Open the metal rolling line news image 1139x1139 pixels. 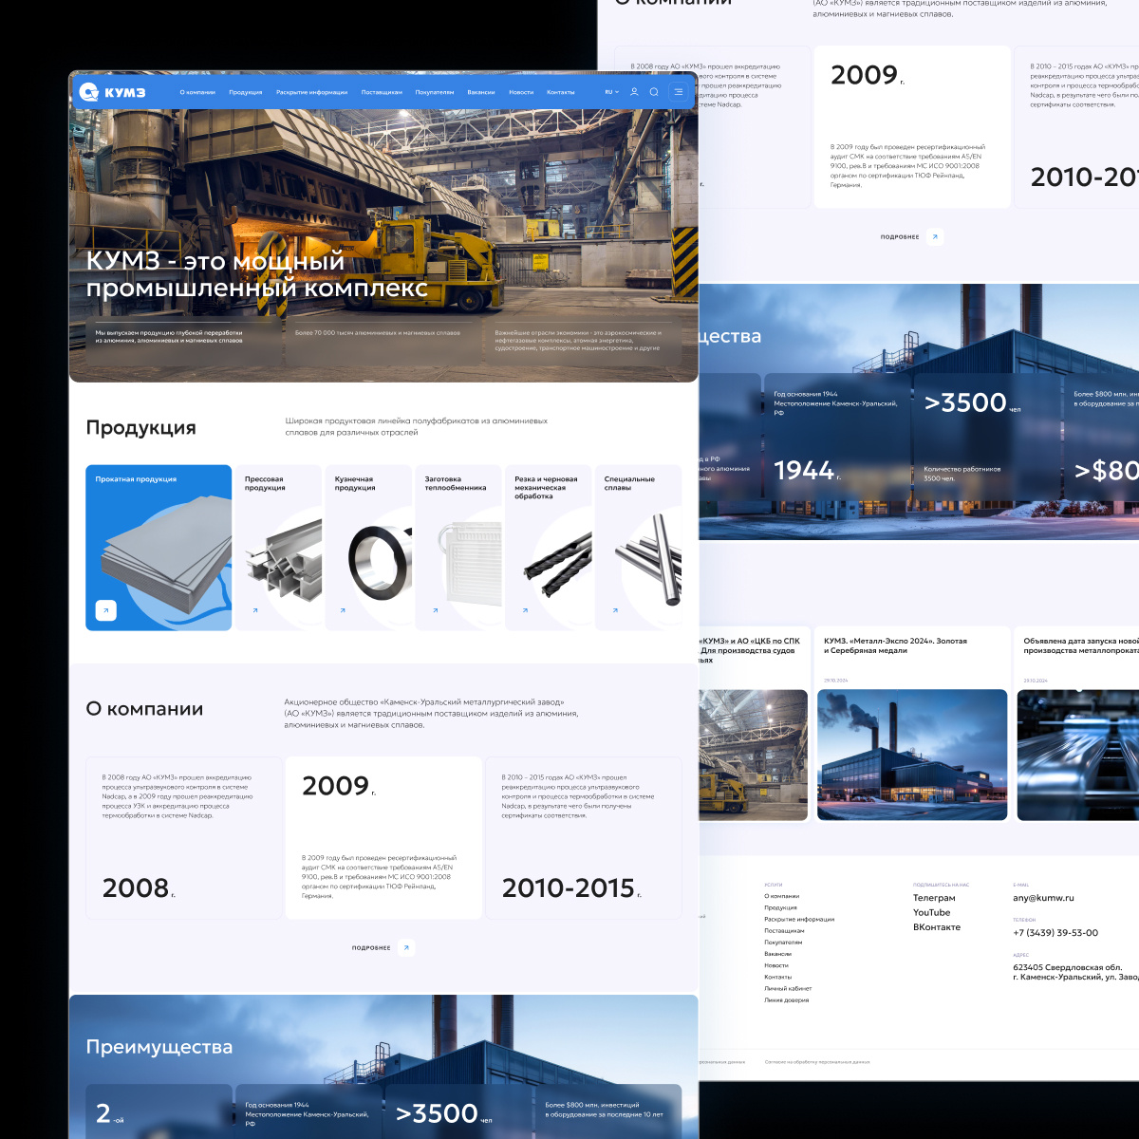point(1077,755)
